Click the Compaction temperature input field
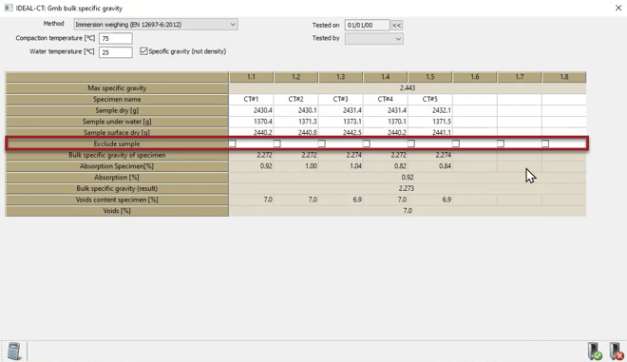Viewport: 627px width, 362px height. pyautogui.click(x=116, y=38)
